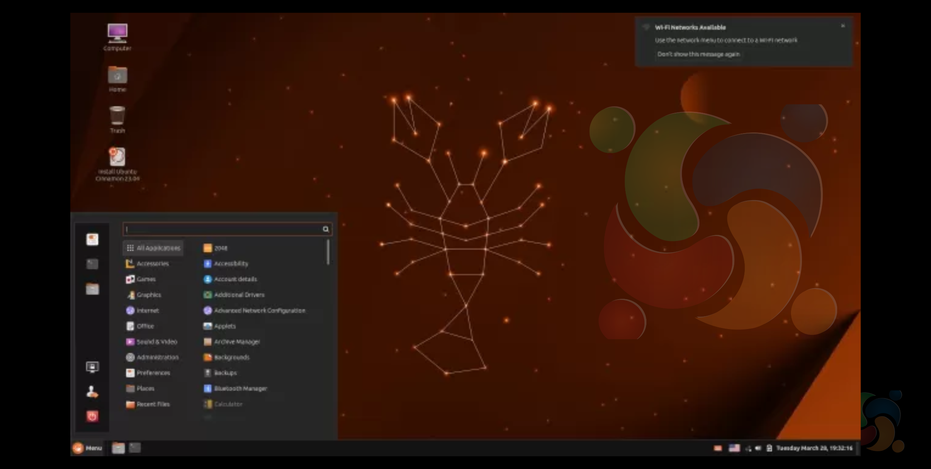The height and width of the screenshot is (469, 931).
Task: Open the Files launcher on the panel
Action: point(118,448)
